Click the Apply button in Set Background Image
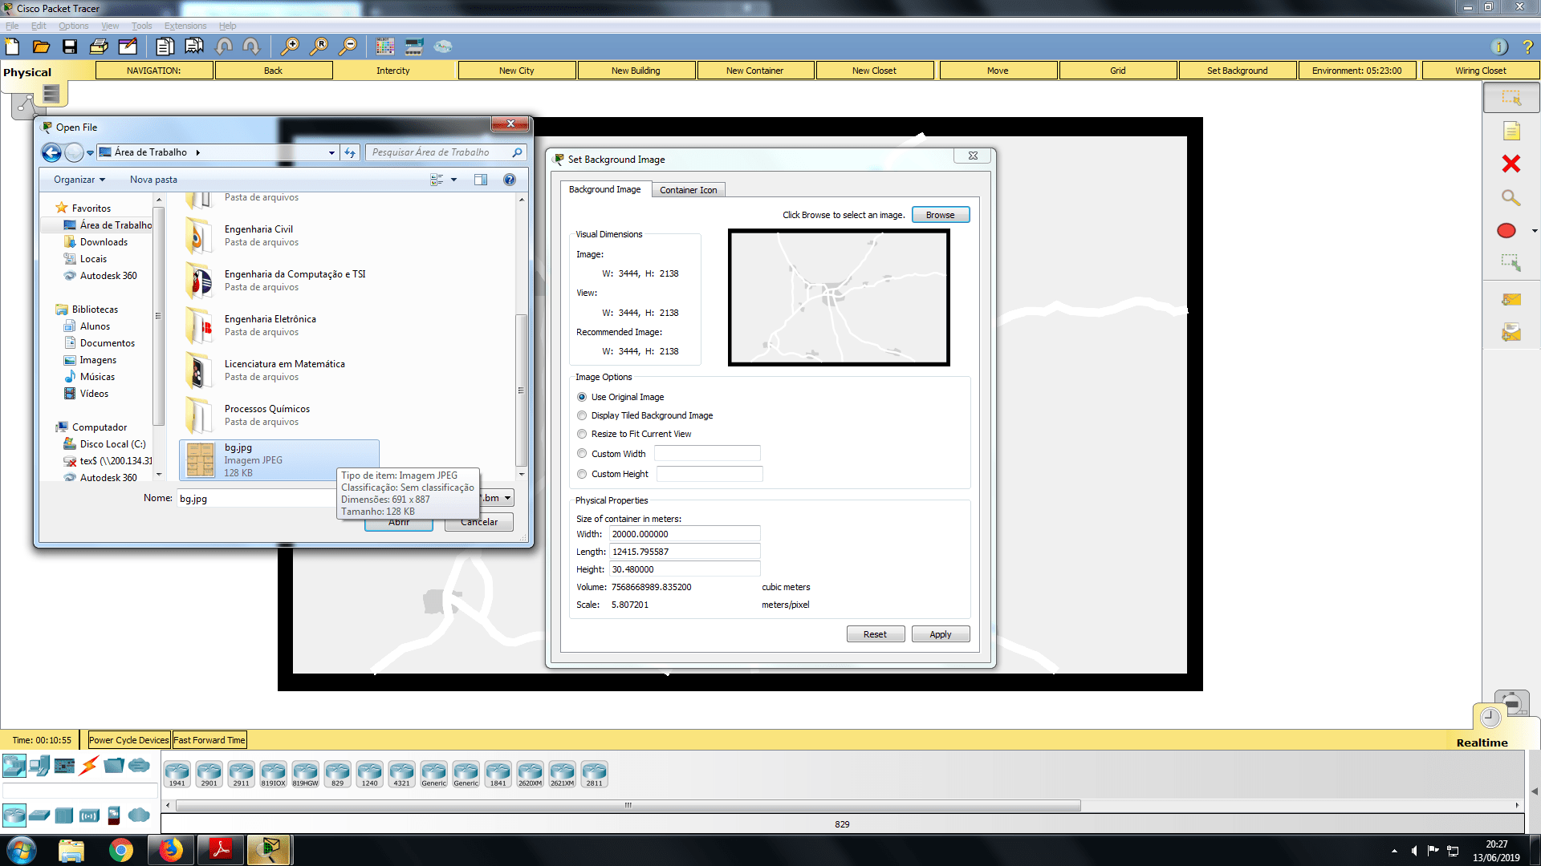 click(x=940, y=633)
